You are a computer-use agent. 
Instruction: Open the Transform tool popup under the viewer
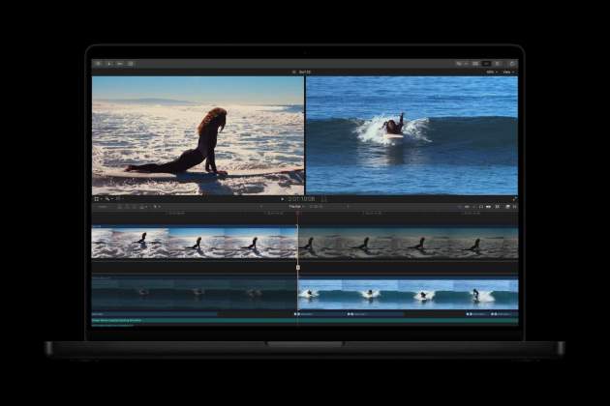pos(98,199)
